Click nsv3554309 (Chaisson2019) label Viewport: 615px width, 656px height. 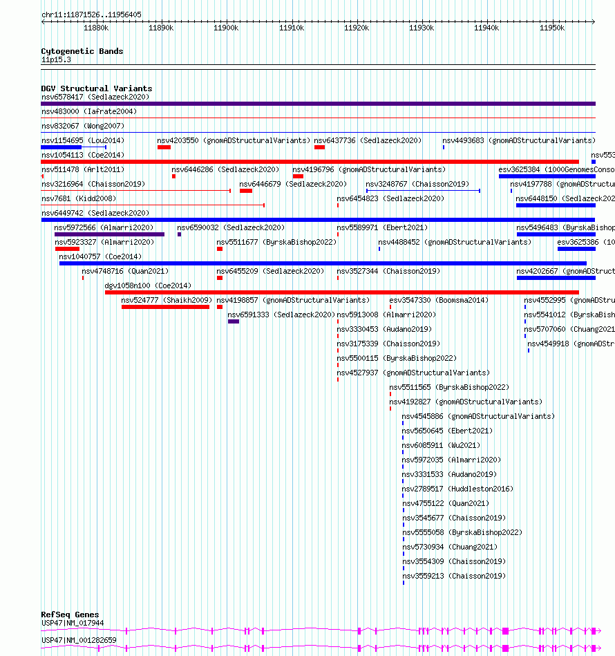[x=454, y=561]
